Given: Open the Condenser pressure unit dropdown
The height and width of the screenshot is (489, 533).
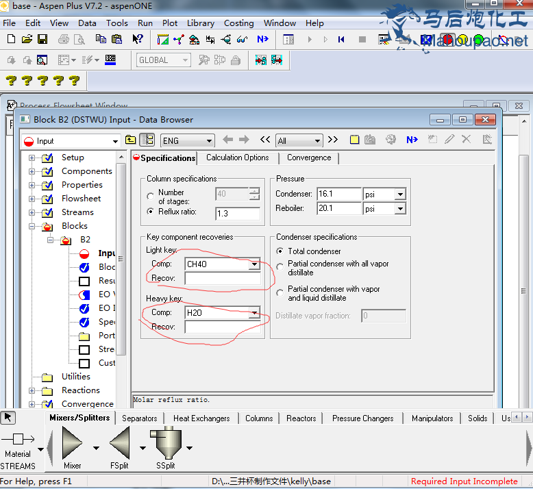Looking at the screenshot, I should coord(400,194).
